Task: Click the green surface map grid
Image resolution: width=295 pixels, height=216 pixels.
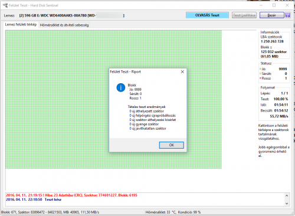Action: pos(113,99)
